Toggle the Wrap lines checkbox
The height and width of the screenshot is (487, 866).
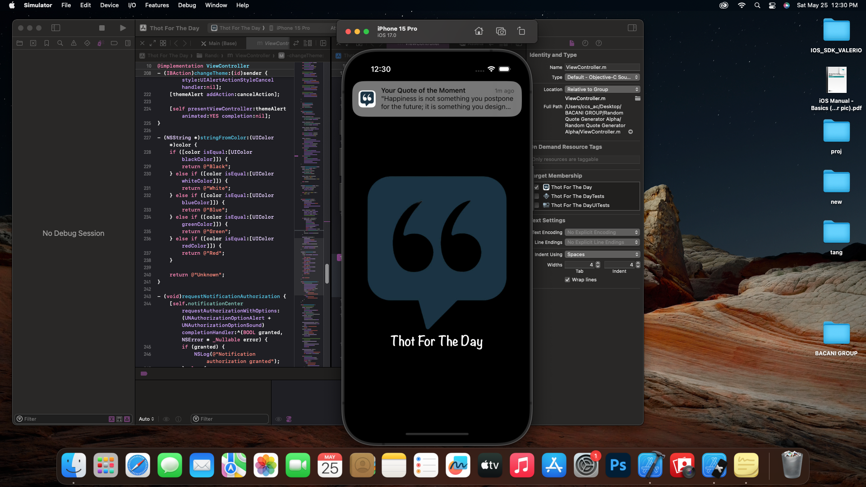(x=567, y=280)
